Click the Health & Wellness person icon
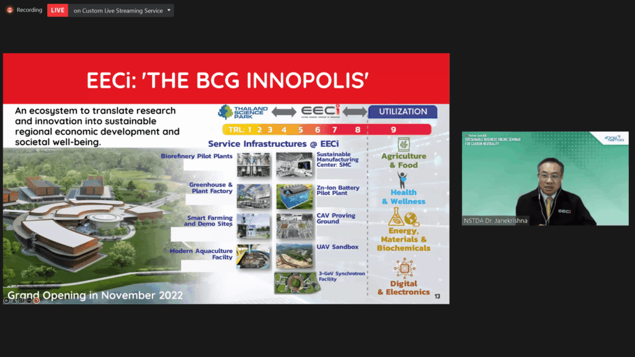The width and height of the screenshot is (635, 357). 402,180
